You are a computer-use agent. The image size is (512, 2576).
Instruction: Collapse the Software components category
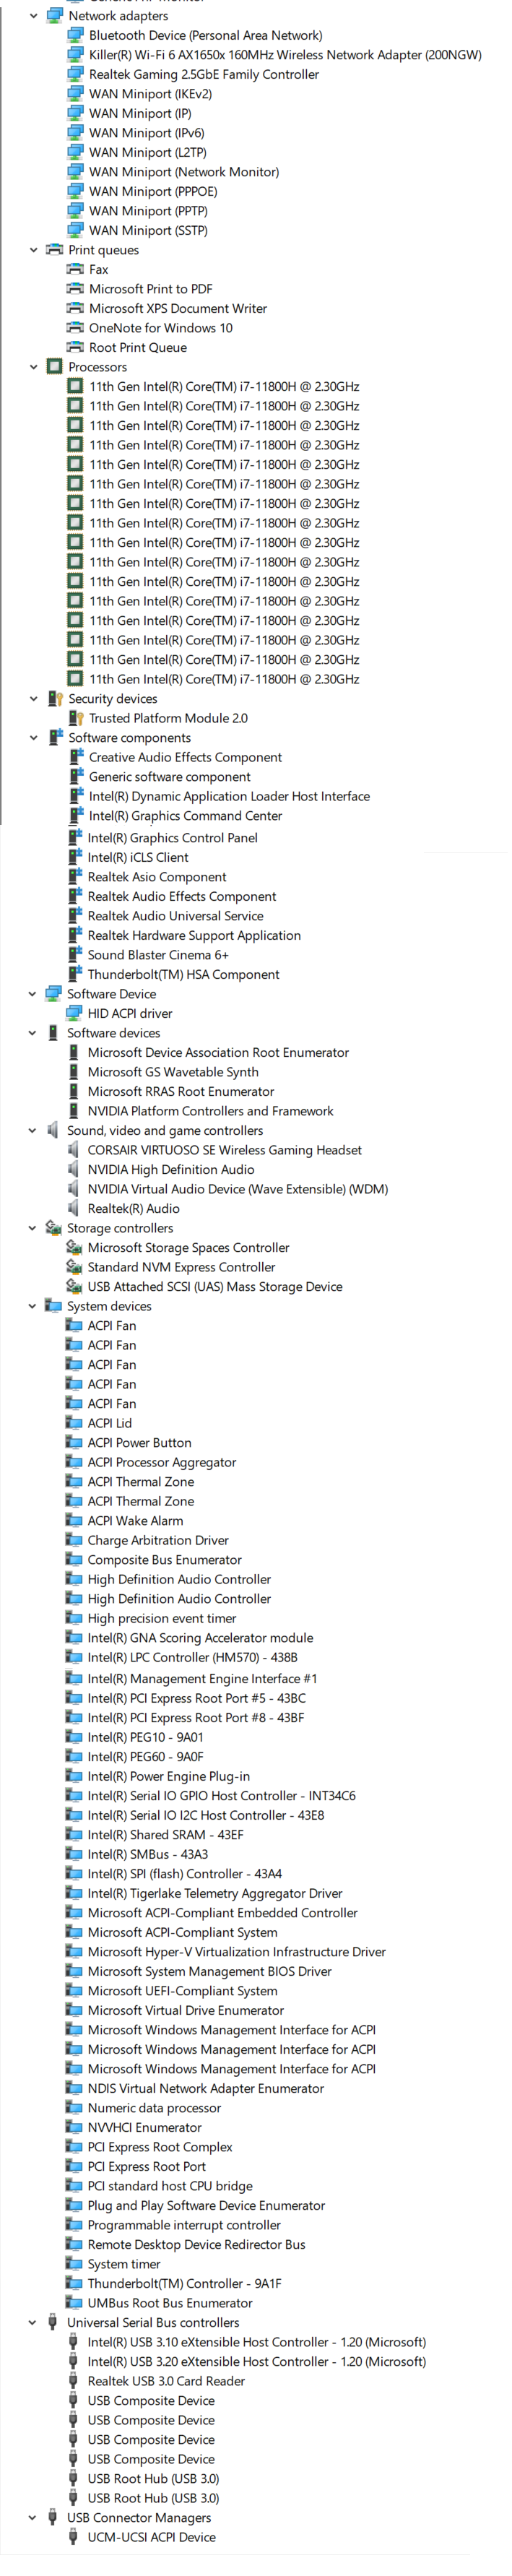(34, 738)
